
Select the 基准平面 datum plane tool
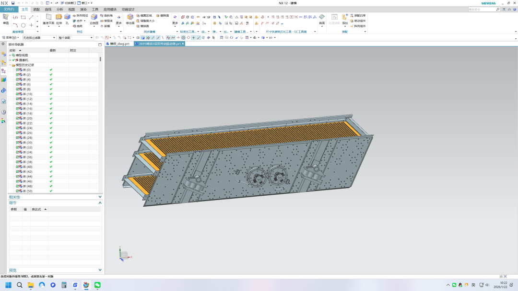click(x=48, y=17)
